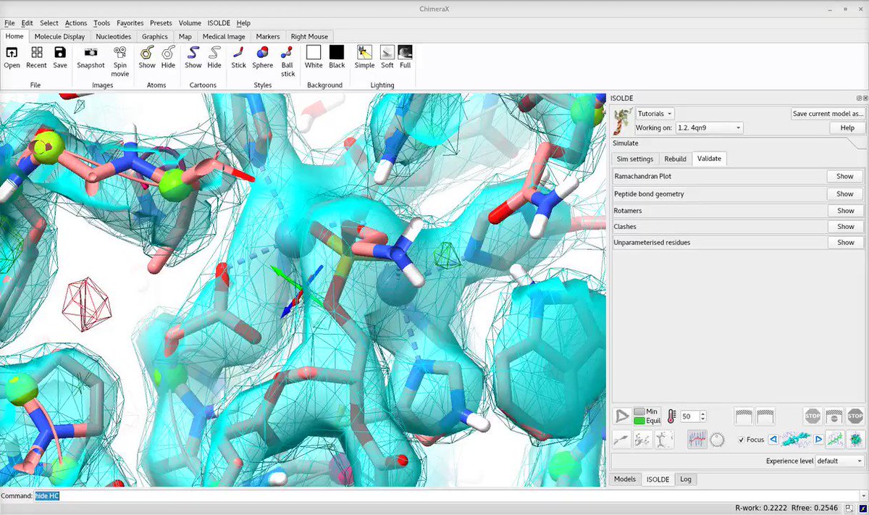Set background to White swatch
The image size is (869, 515).
pos(314,52)
